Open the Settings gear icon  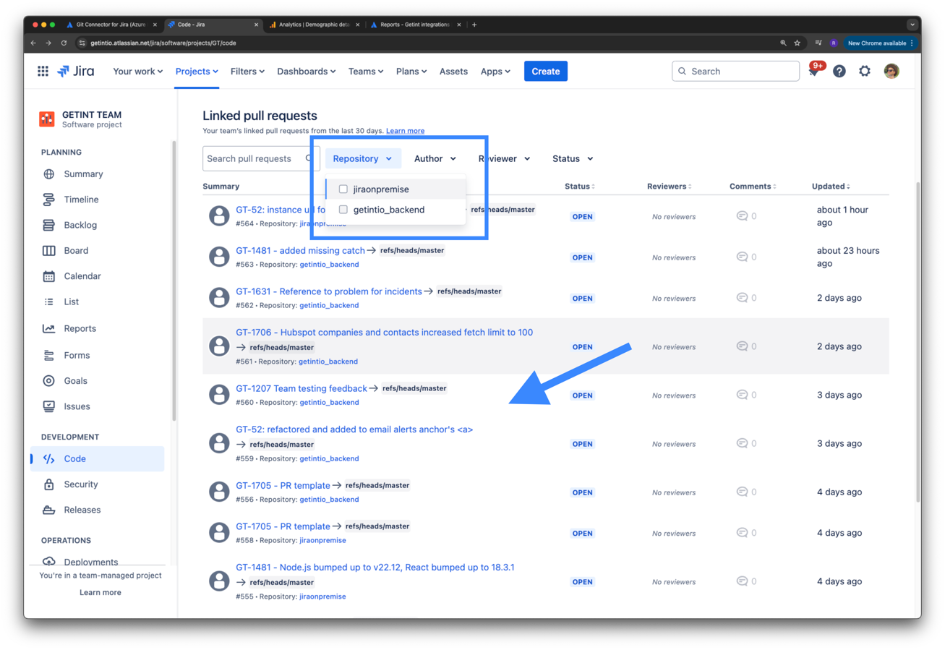click(865, 71)
